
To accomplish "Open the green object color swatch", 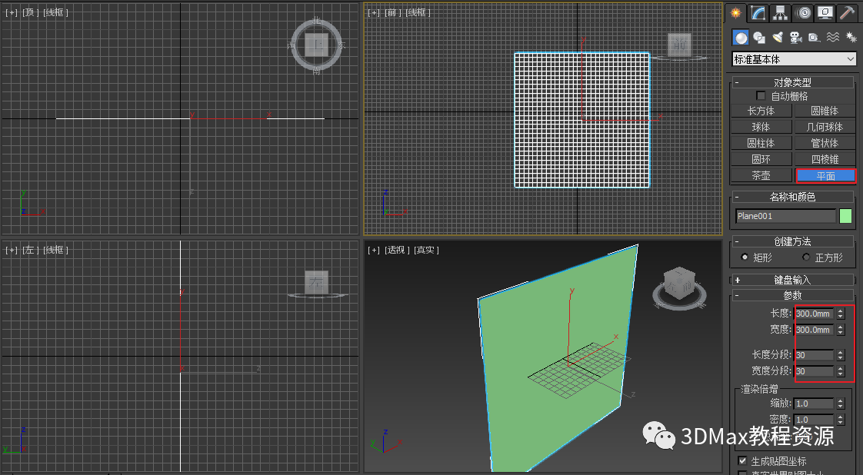I will [845, 216].
